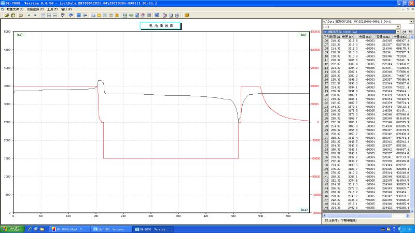Expand the 60000(mA) step selection dropdown

click(398, 32)
